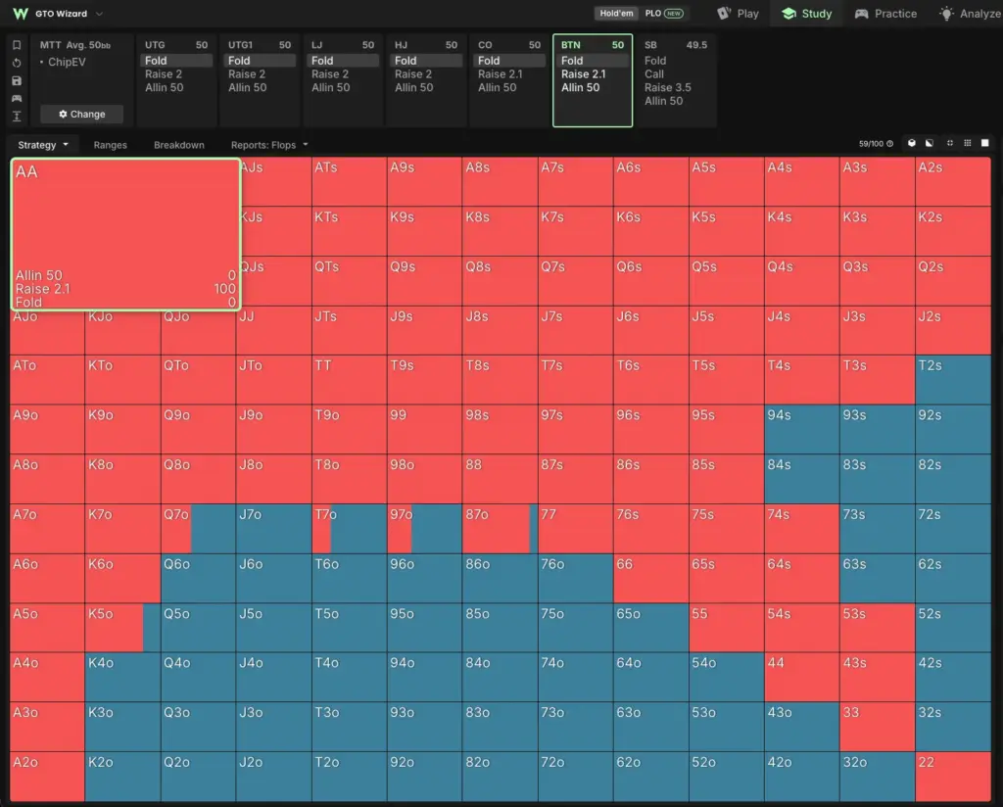The image size is (1003, 807).
Task: Select the 53s hand cell
Action: (877, 628)
